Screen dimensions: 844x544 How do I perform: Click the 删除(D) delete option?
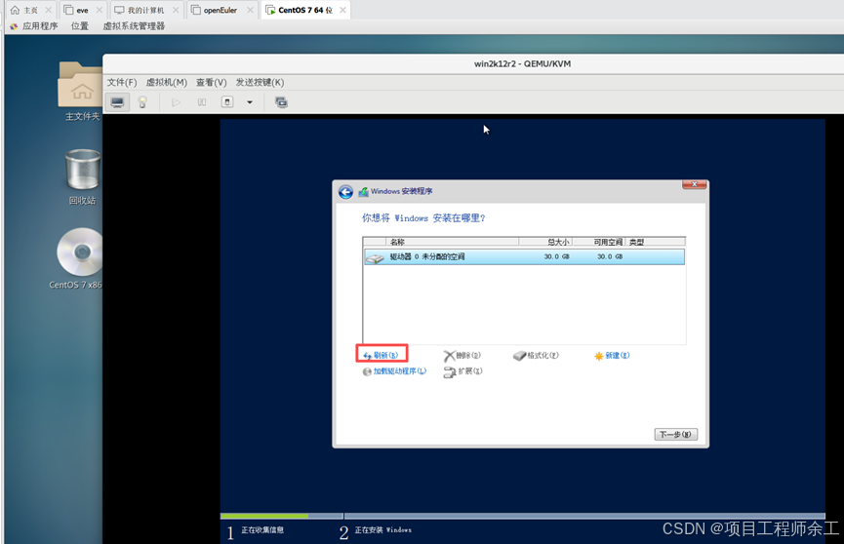(x=462, y=356)
